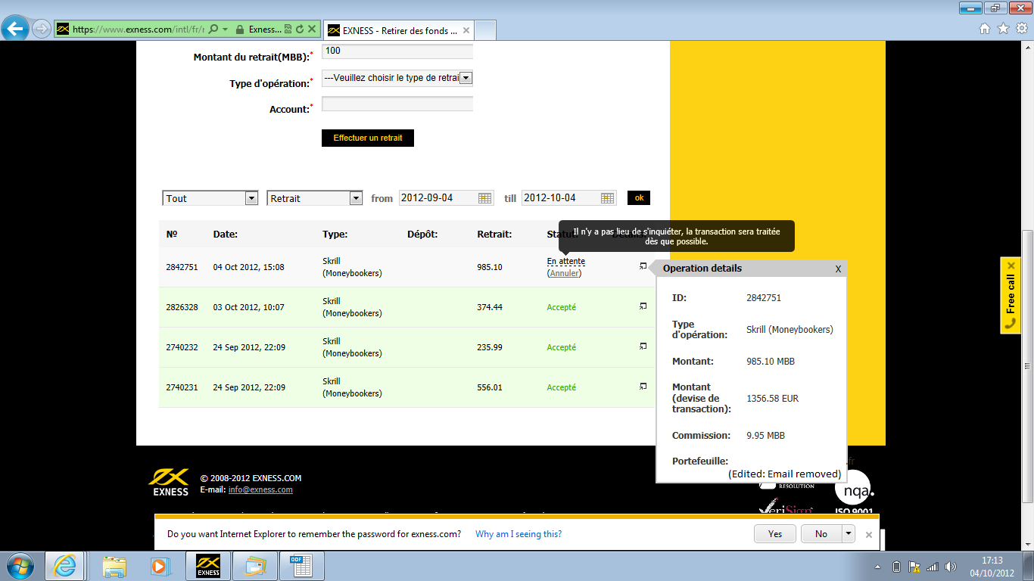The width and height of the screenshot is (1034, 581).
Task: Click Annuler link for pending withdrawal
Action: (565, 273)
